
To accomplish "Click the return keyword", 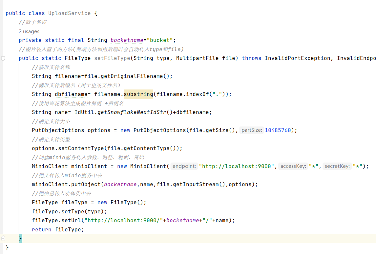I will pyautogui.click(x=41, y=229).
